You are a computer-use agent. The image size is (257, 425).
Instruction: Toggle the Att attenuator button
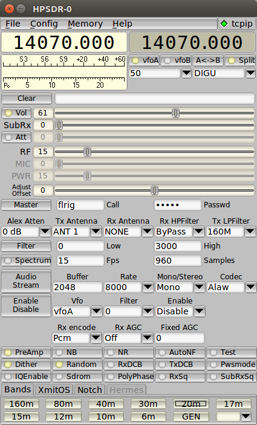tap(16, 137)
